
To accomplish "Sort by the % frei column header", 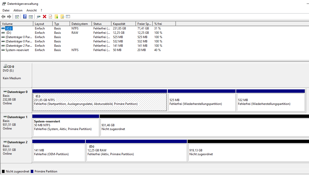I will coord(164,24).
